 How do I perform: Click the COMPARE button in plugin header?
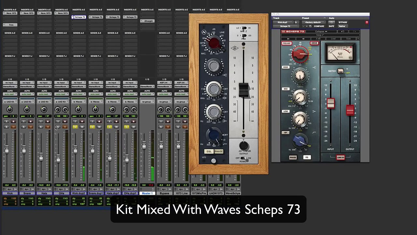tap(319, 26)
